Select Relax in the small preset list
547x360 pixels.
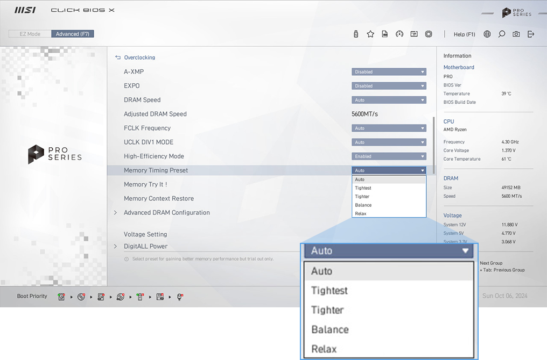pyautogui.click(x=361, y=213)
